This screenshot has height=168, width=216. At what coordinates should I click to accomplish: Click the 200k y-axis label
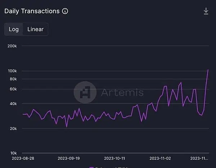point(12,46)
